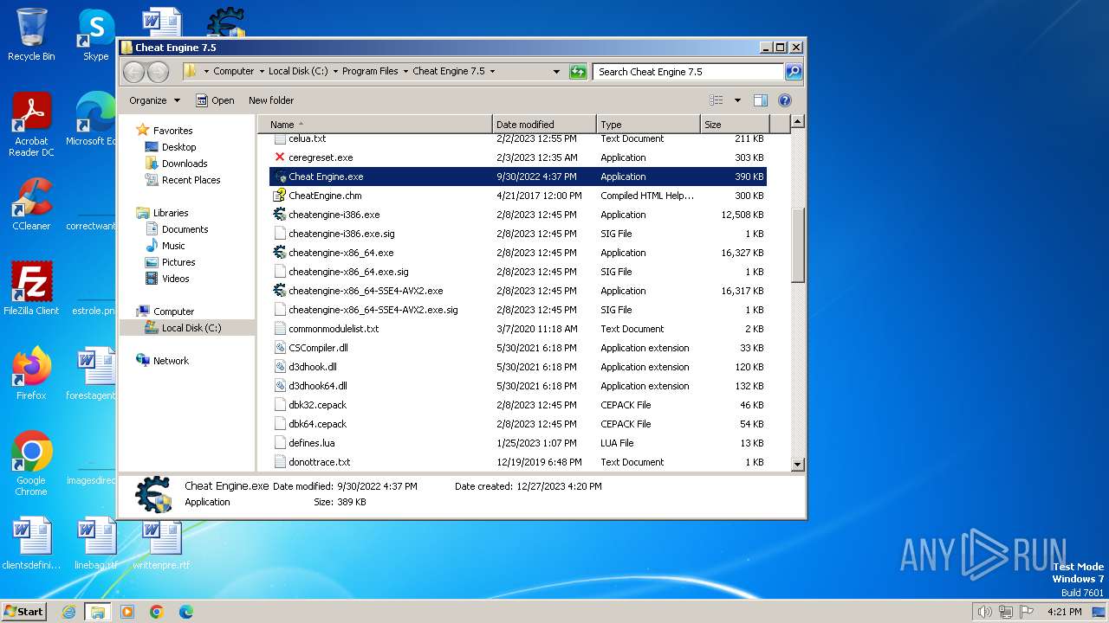
Task: Click the Refresh button beside address bar
Action: click(578, 72)
